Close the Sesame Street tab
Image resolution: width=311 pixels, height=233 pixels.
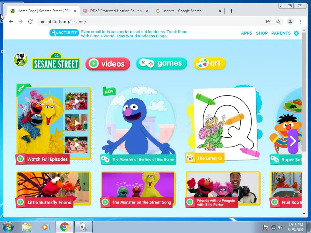click(75, 11)
